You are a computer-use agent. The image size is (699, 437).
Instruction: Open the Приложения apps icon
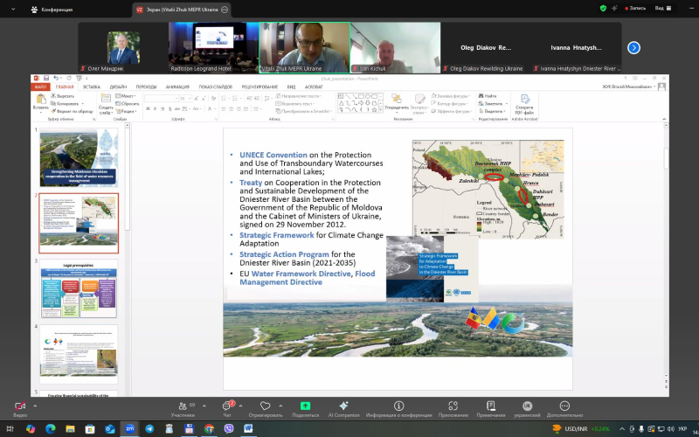pyautogui.click(x=453, y=406)
